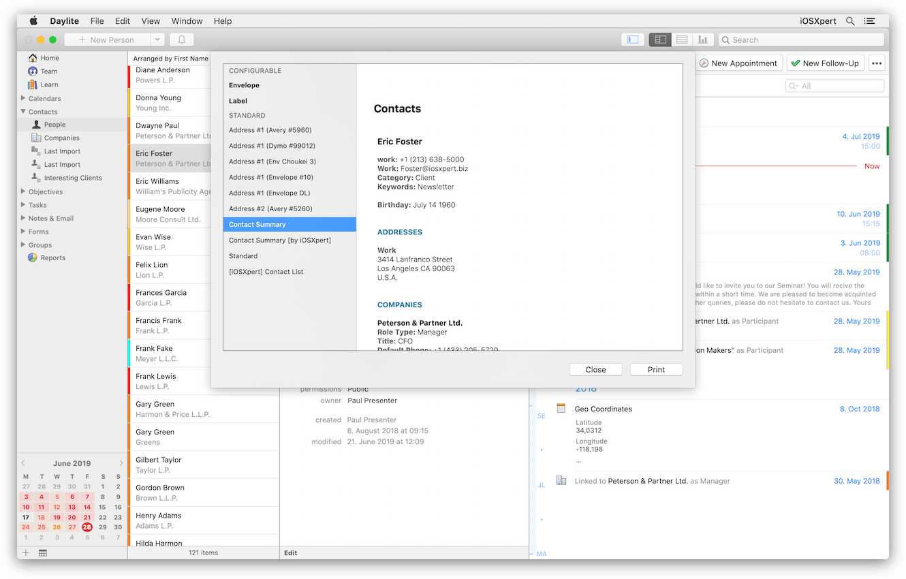Viewport: 906px width, 579px height.
Task: Go to previous month in mini calendar
Action: [x=23, y=463]
